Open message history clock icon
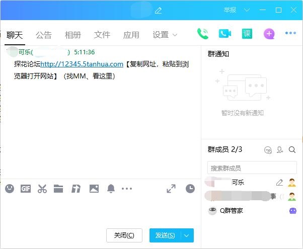The width and height of the screenshot is (303, 249). tap(190, 189)
